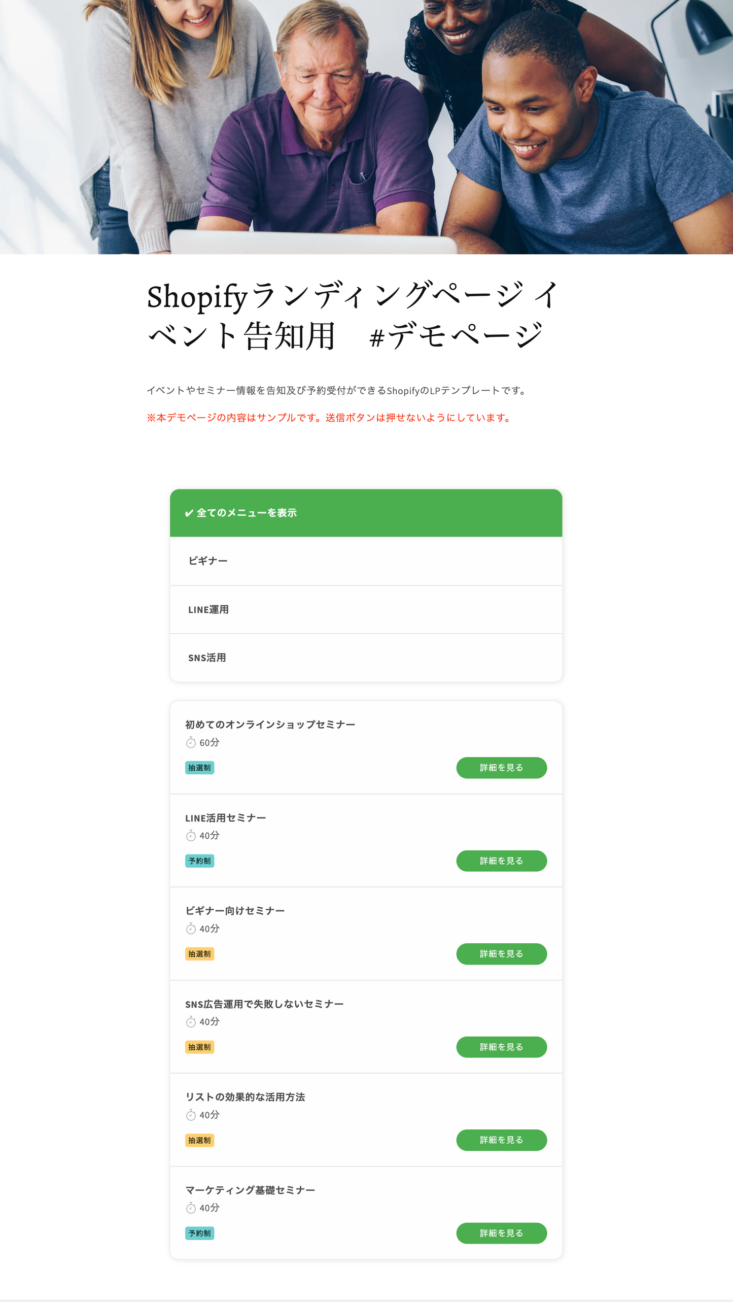Image resolution: width=733 pixels, height=1302 pixels.
Task: Toggle the 予約制 badge on LINE活用セミナー
Action: (x=199, y=861)
